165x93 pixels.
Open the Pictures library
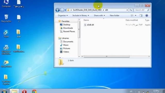pos(67,48)
